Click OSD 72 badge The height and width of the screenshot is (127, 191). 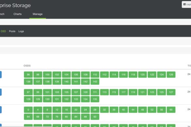[47, 117]
